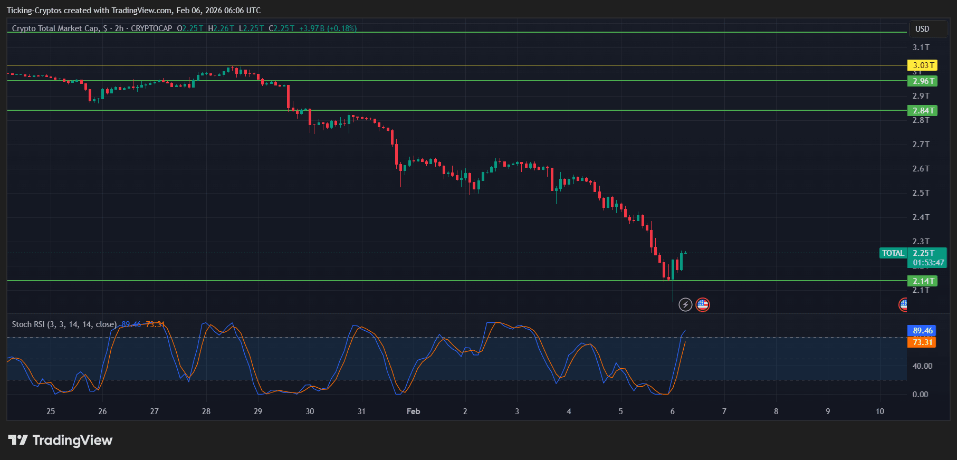Click the 40.00 Stoch RSI axis label

pos(922,366)
